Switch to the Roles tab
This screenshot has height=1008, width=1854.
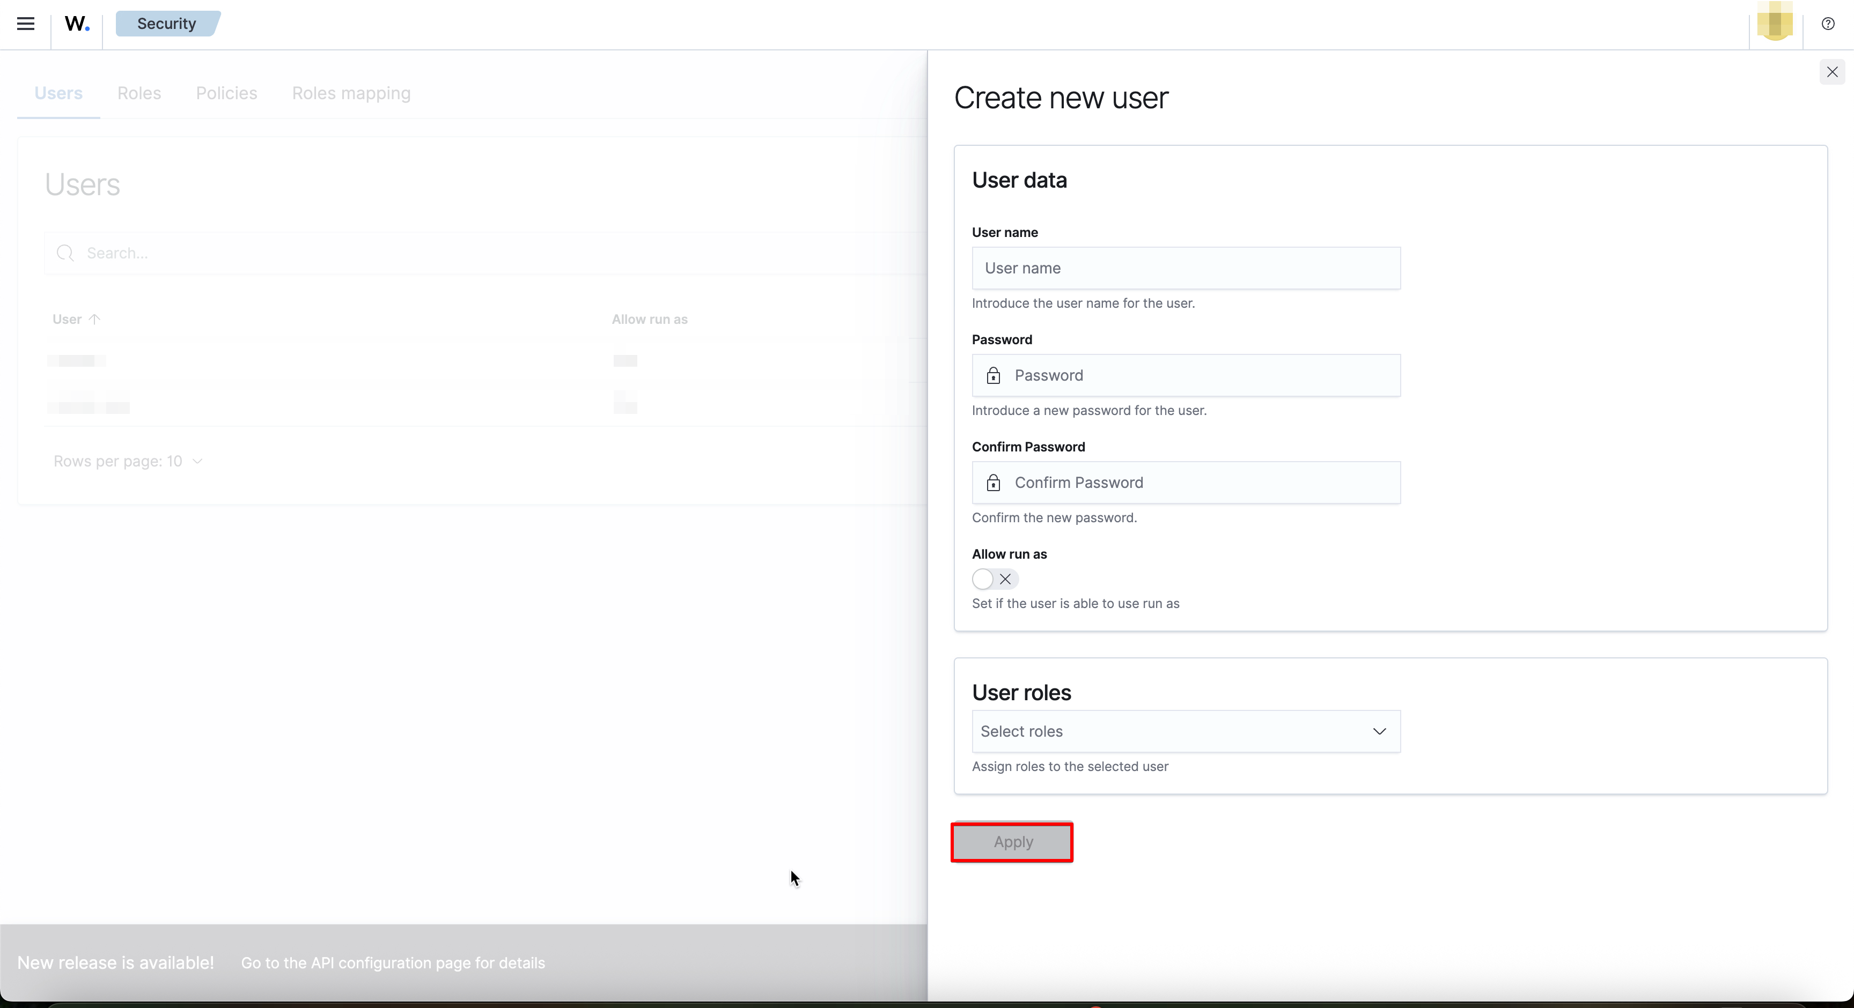139,93
